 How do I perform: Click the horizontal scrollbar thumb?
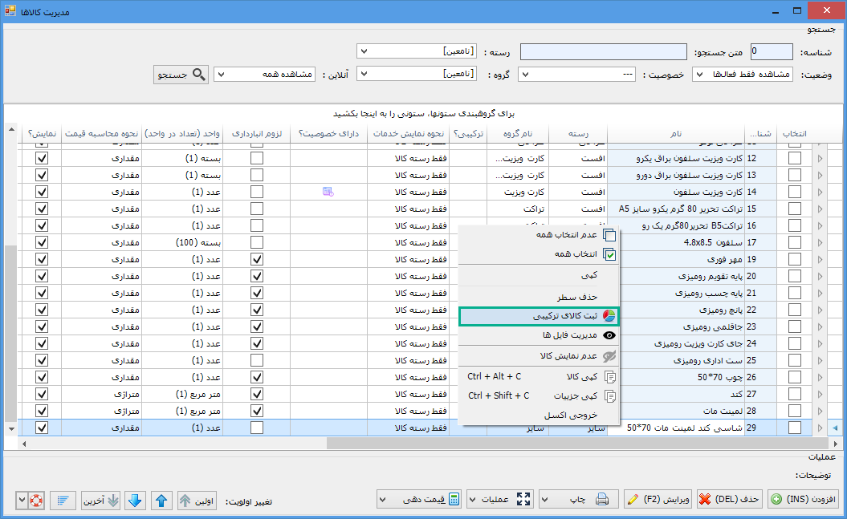[578, 444]
